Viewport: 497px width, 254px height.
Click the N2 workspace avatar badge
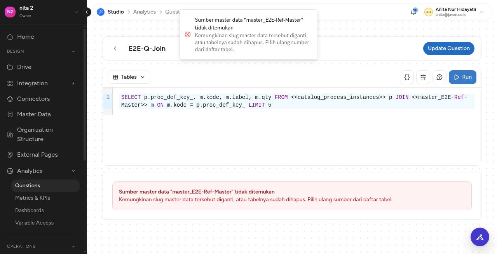click(10, 12)
